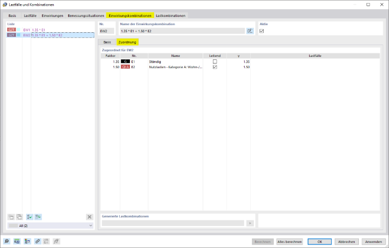389x248 pixels.
Task: Click the Nr. field showing EW2
Action: coord(106,31)
